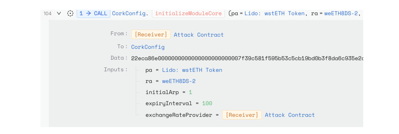Open the CorkConfig link in the To row
This screenshot has height=134, width=399.
click(148, 47)
